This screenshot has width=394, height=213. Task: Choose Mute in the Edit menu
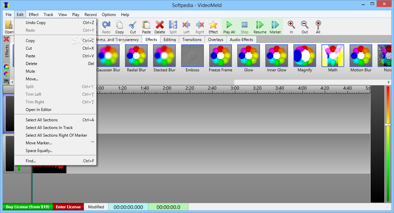click(x=55, y=71)
